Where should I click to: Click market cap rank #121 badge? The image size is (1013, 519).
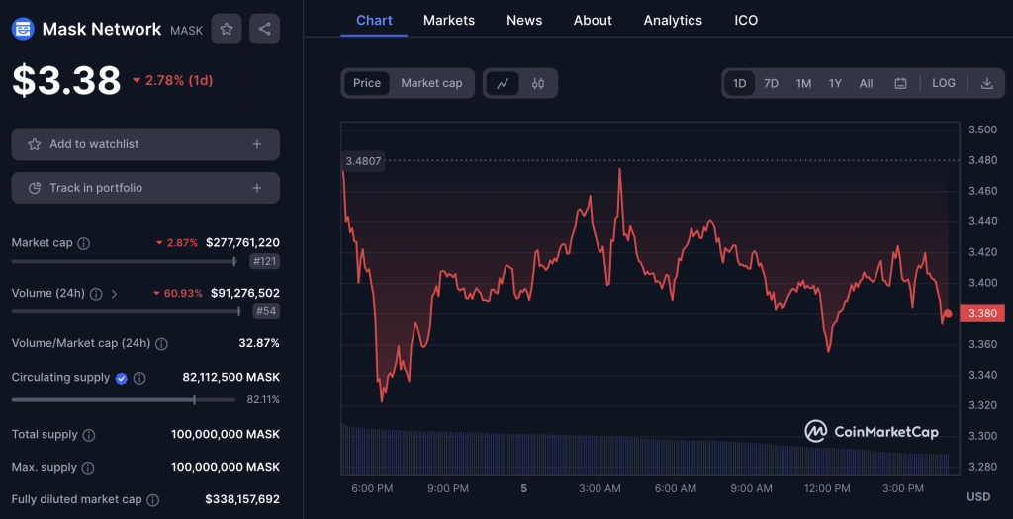click(x=264, y=261)
